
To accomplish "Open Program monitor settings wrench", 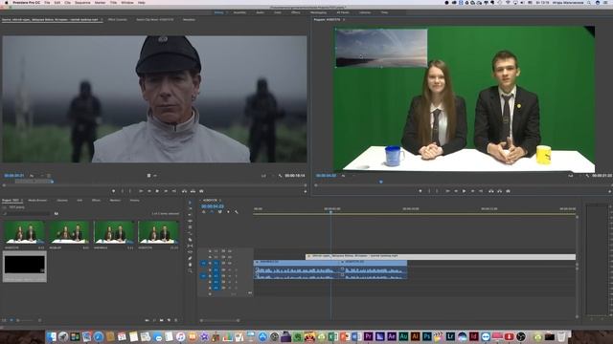I will click(x=587, y=176).
